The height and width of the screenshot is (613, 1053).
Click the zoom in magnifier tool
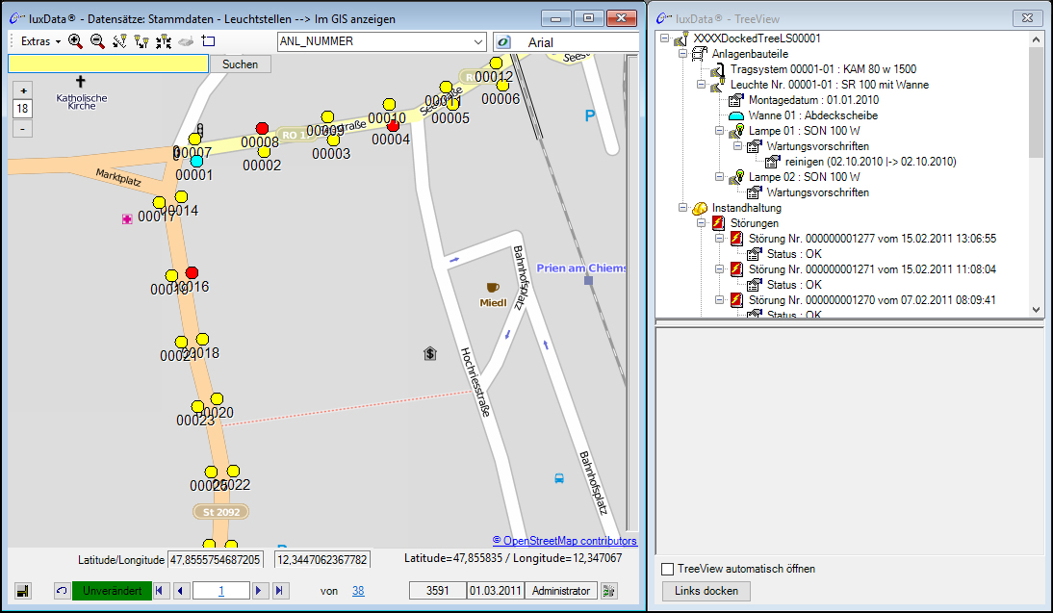point(75,41)
